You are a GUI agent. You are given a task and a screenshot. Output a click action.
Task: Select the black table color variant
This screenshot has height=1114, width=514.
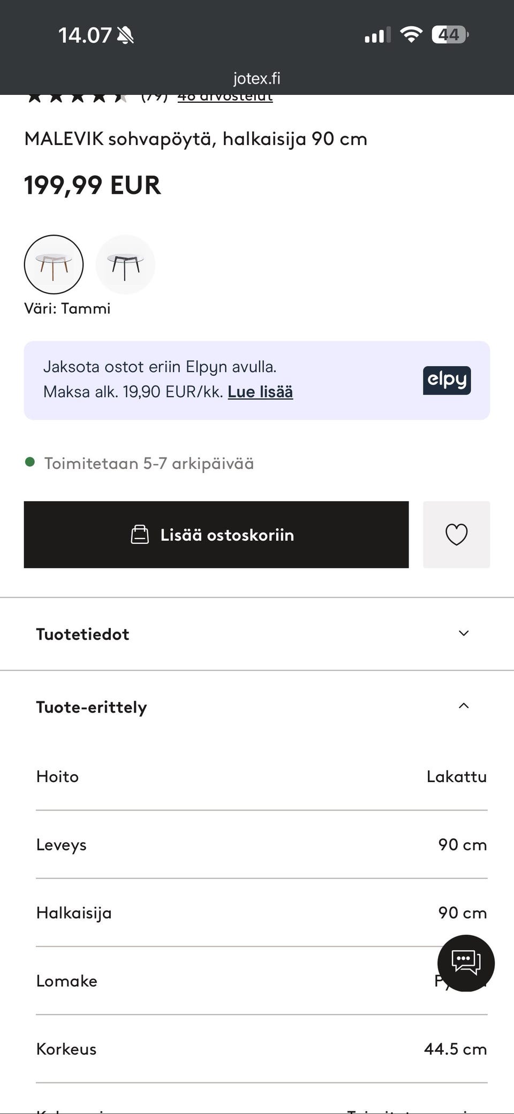(125, 264)
